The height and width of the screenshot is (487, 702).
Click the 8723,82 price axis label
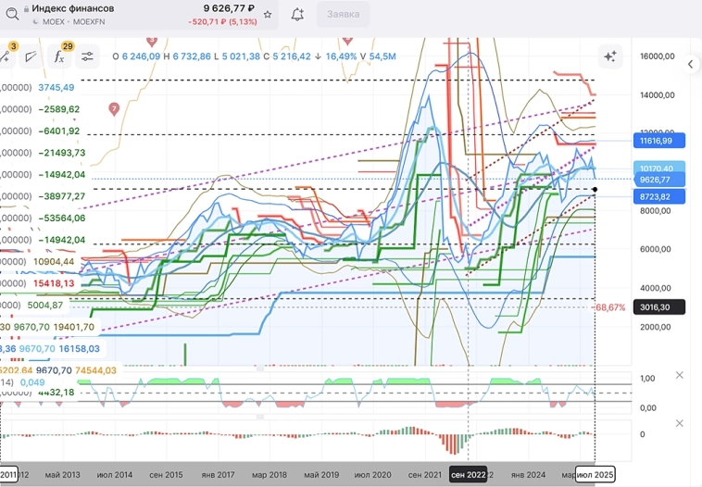661,196
